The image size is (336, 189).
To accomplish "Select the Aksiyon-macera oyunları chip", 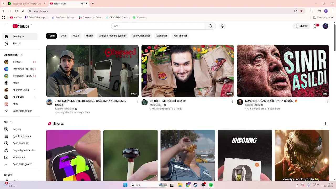I will point(113,36).
